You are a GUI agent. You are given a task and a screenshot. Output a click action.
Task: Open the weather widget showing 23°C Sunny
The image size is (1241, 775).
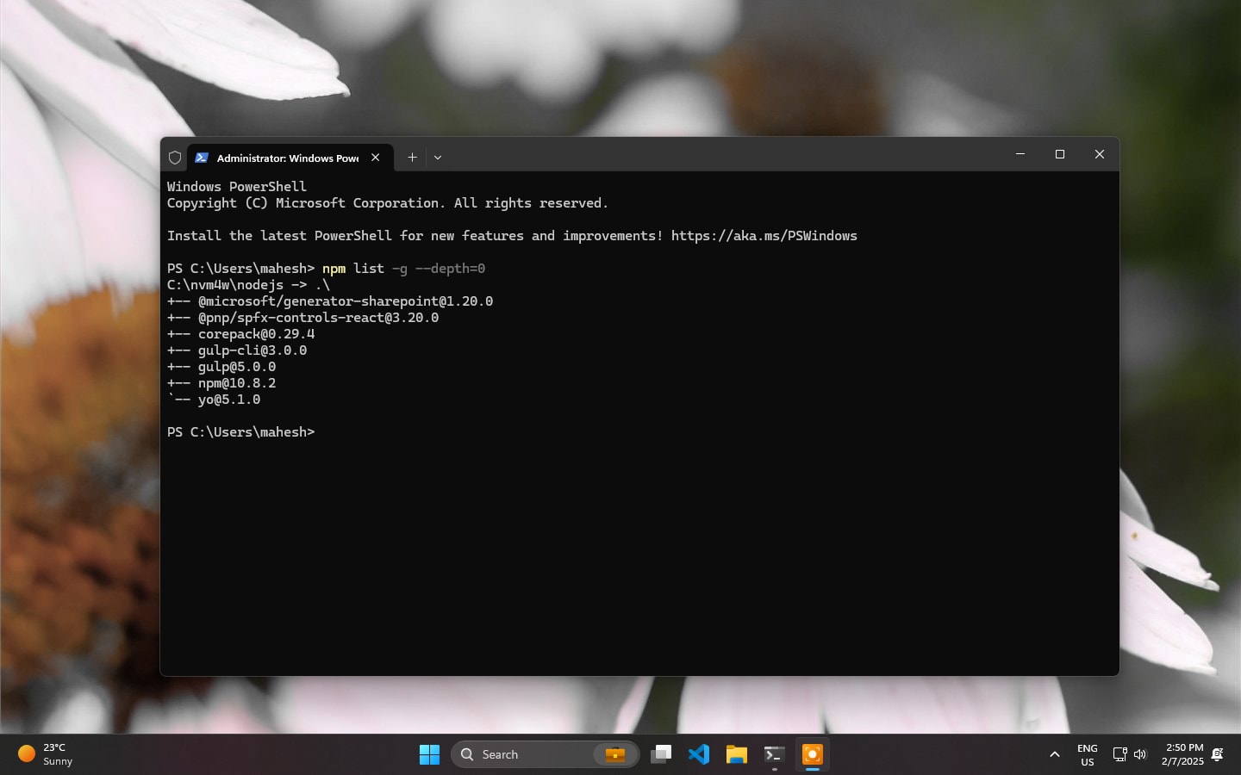click(x=46, y=754)
